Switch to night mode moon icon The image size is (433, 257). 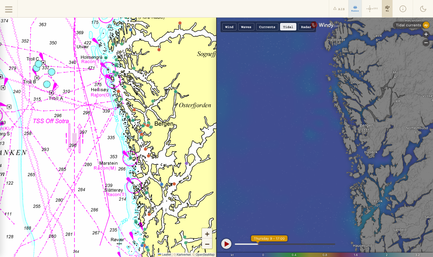[423, 9]
